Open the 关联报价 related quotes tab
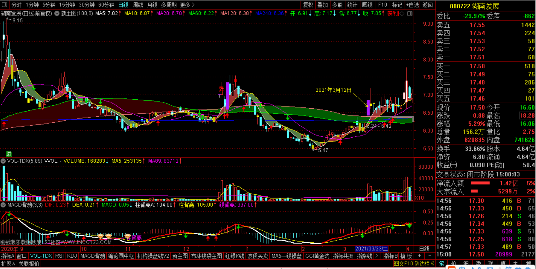The height and width of the screenshot is (269, 536). 29,264
